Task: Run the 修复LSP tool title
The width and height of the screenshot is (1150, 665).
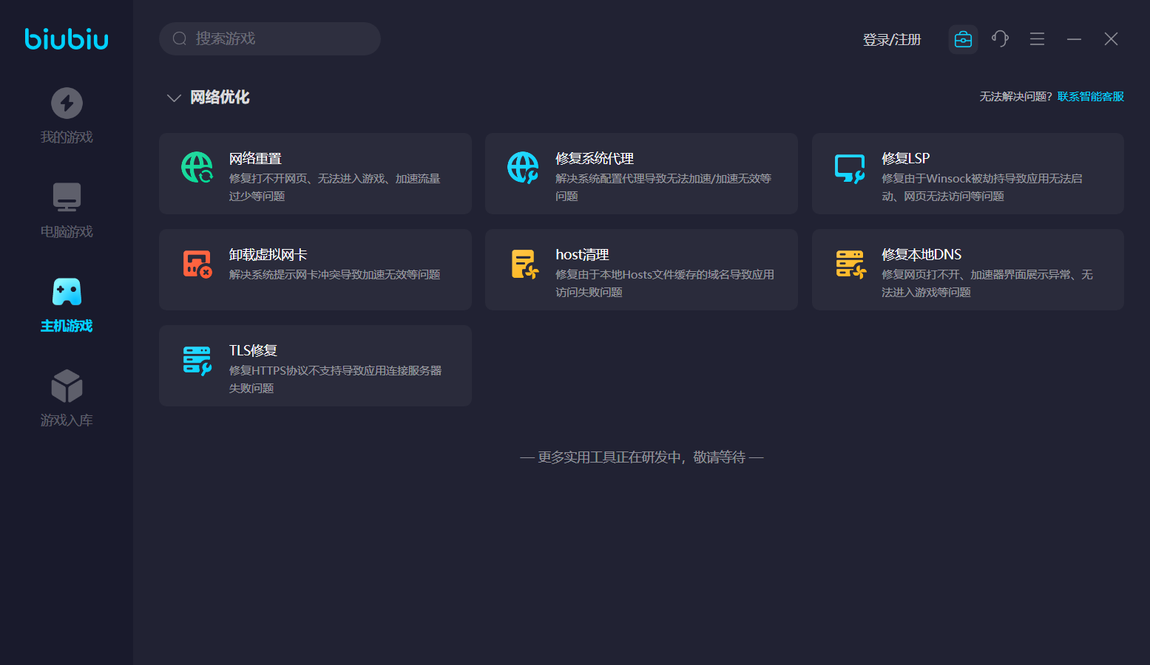Action: (906, 159)
